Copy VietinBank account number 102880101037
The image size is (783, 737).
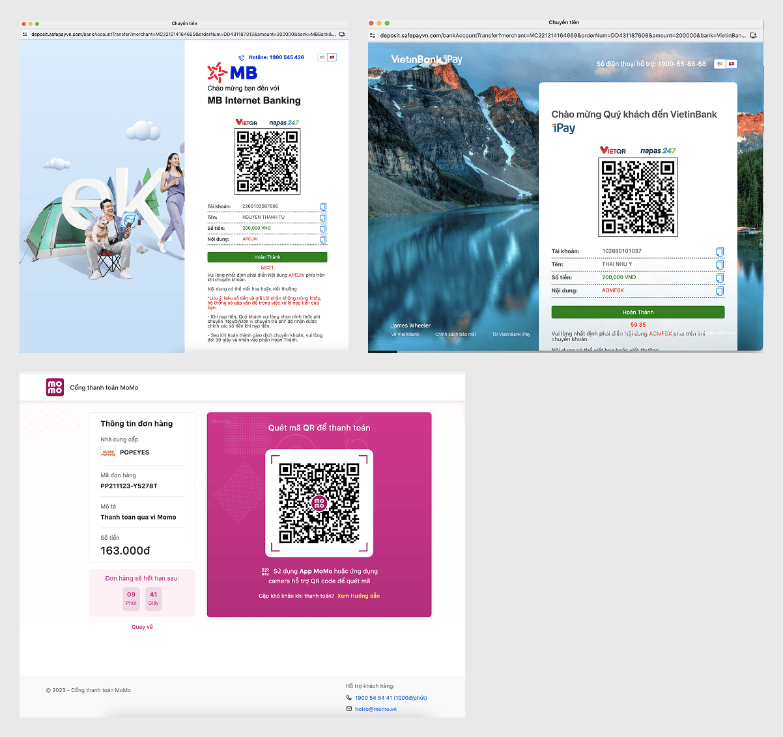coord(720,251)
